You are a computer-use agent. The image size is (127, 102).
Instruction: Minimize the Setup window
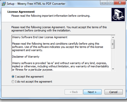104,3
